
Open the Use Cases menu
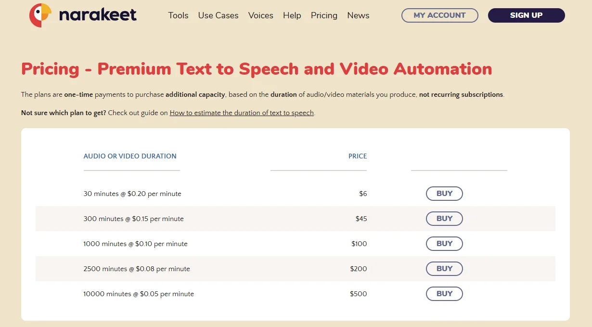click(218, 15)
